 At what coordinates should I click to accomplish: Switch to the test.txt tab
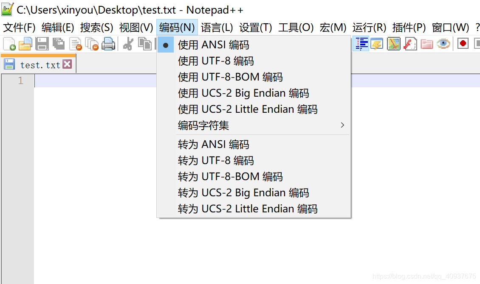point(39,64)
